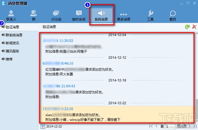Maximize the 消息管理器 window
The width and height of the screenshot is (198, 130).
(188, 3)
